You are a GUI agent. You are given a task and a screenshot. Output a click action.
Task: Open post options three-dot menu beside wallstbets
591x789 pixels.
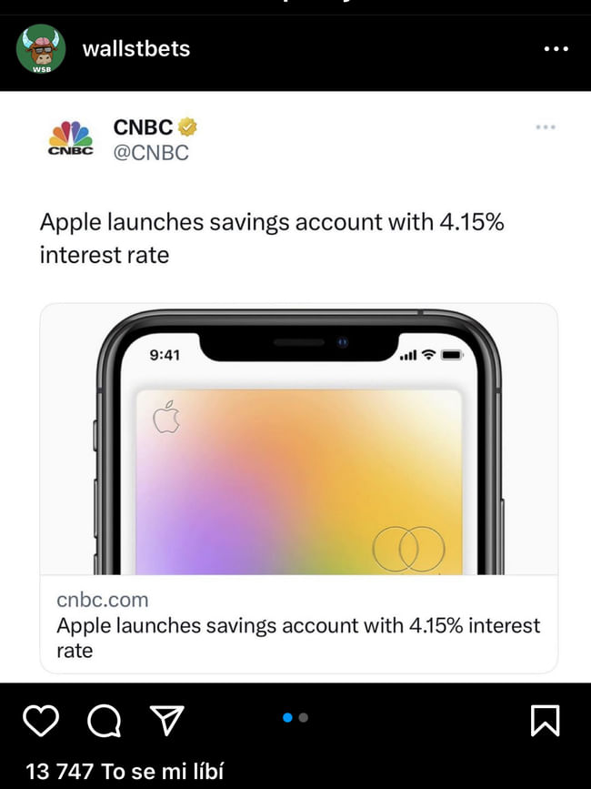click(556, 49)
